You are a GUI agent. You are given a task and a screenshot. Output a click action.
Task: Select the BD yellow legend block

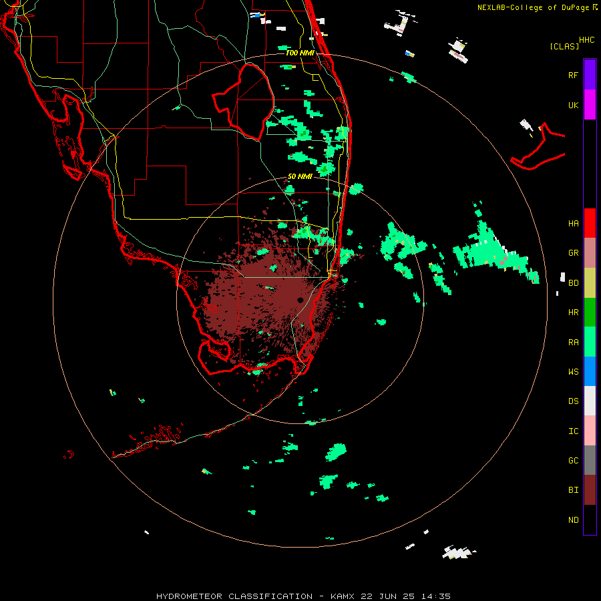coord(590,283)
